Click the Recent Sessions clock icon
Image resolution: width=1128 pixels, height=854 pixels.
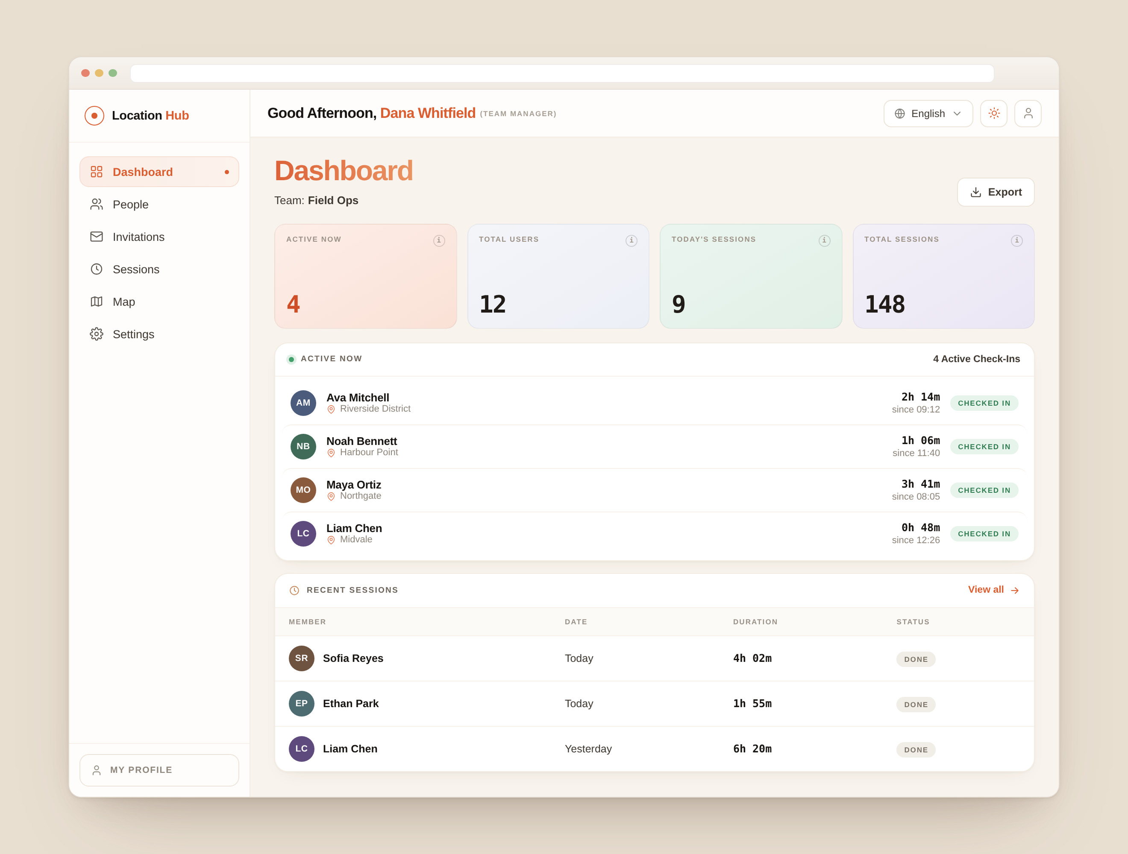click(x=294, y=591)
